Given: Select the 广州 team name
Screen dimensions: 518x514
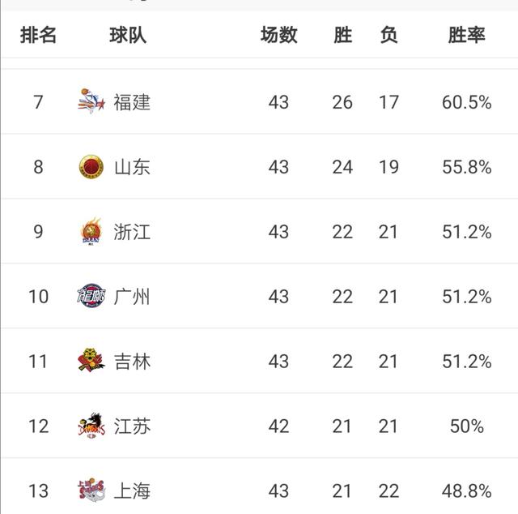Looking at the screenshot, I should click(x=132, y=297).
